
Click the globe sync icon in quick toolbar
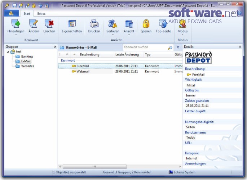click(40, 6)
